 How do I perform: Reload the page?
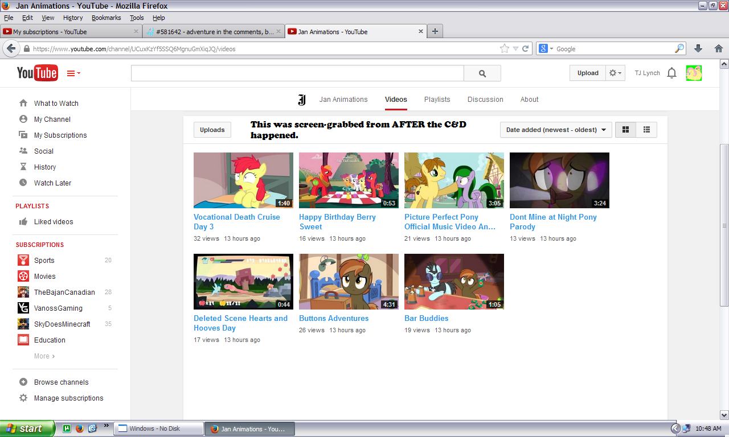[525, 49]
